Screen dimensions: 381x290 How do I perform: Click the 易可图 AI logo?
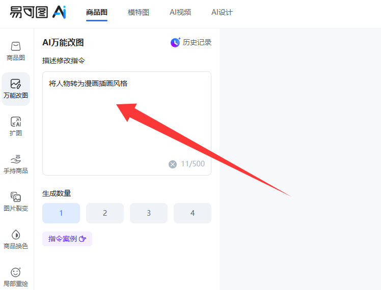point(38,12)
